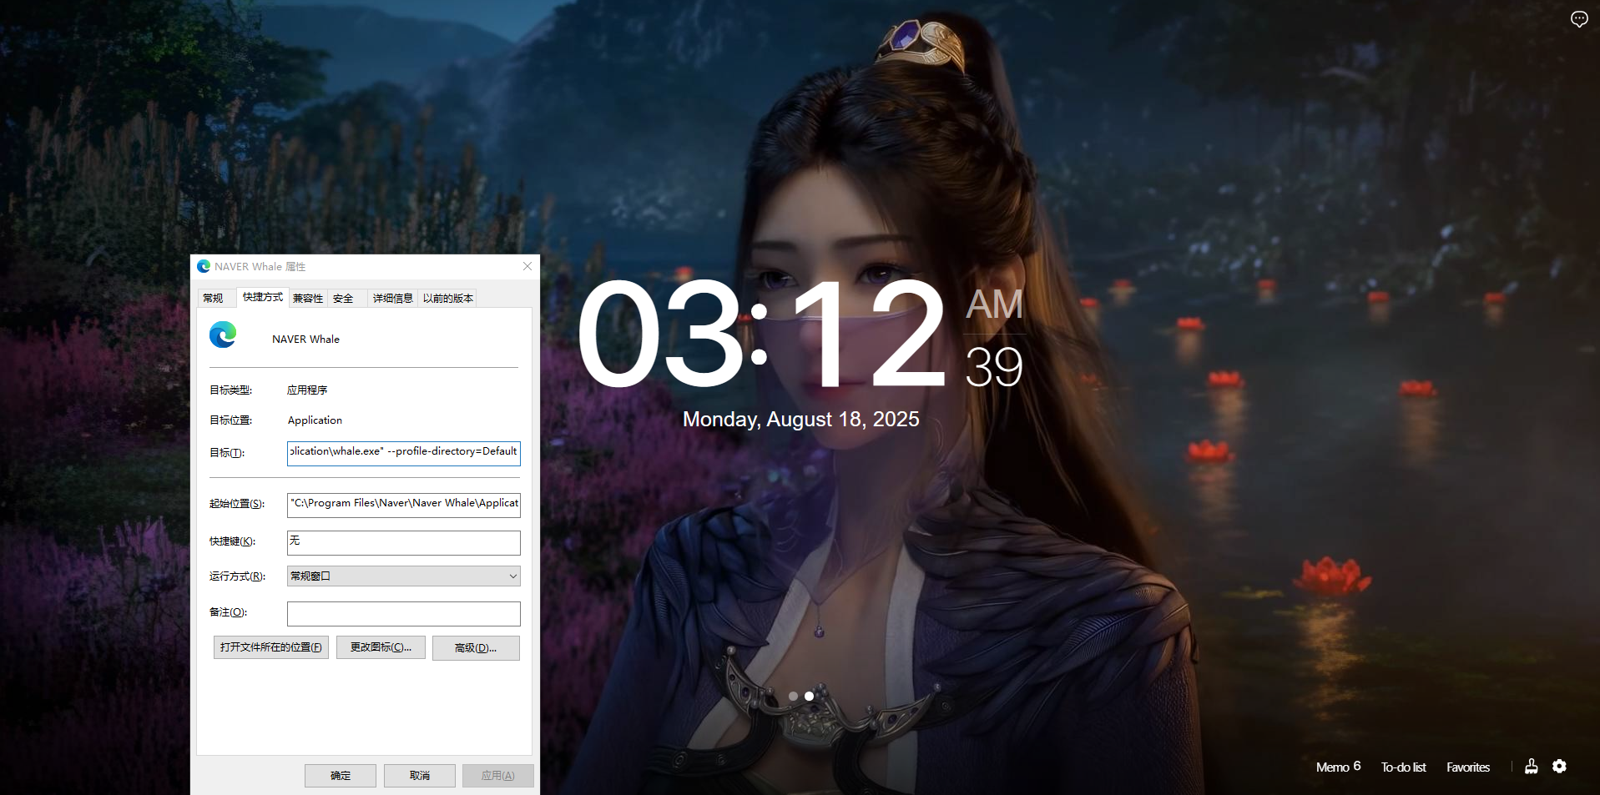
Task: Open the settings gear on new tab page
Action: (x=1559, y=767)
